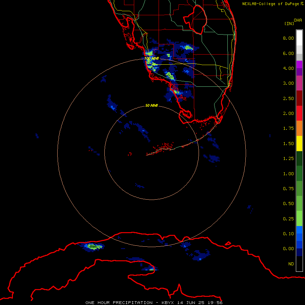Click the 0.25 legend value

click(288, 219)
